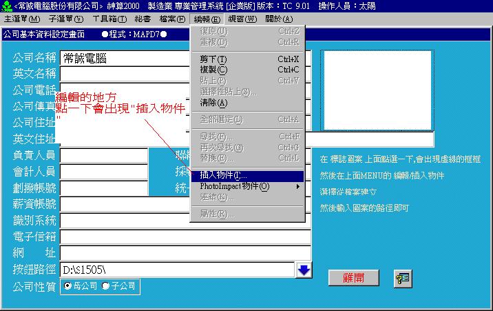Viewport: 493px width, 311px height.
Task: Open the 檔案 menu
Action: [171, 19]
